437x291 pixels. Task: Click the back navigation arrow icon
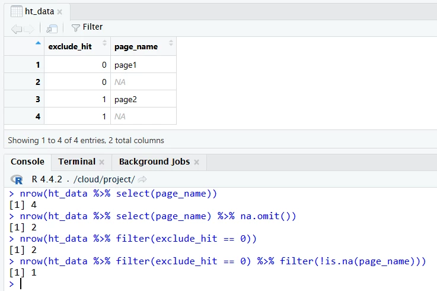click(x=16, y=28)
